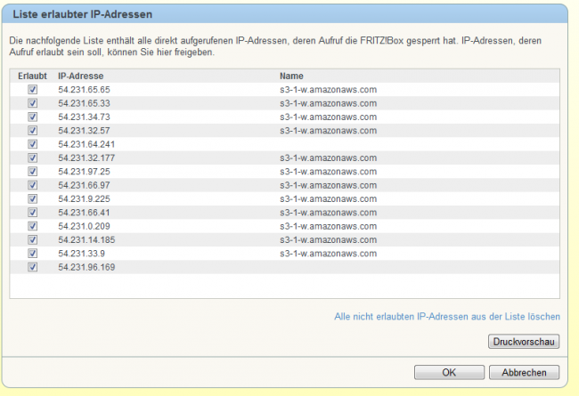Click the checkbox beside 54.231.66.97
The image size is (579, 396).
point(32,185)
